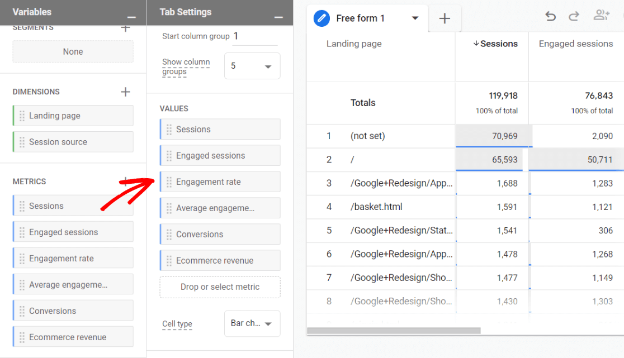The height and width of the screenshot is (358, 624).
Task: Open the Free form 1 tab dropdown
Action: click(415, 18)
